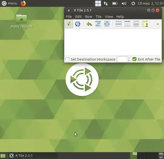This screenshot has height=159, width=164.
Task: Open the Trash in the bottom panel
Action: pyautogui.click(x=161, y=156)
